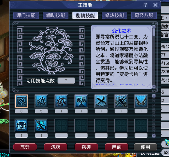169x157 pixels.
Task: Click the skill grid scroll down arrow
Action: click(154, 136)
